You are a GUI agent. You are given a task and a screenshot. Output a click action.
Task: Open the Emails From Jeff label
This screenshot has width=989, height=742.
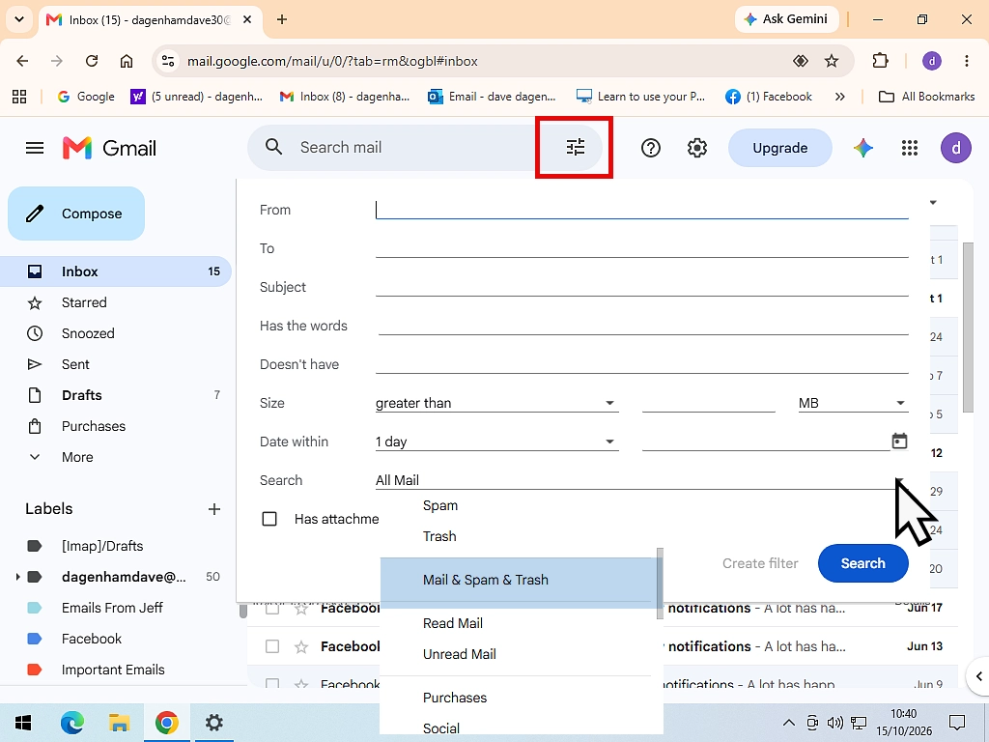pyautogui.click(x=112, y=608)
